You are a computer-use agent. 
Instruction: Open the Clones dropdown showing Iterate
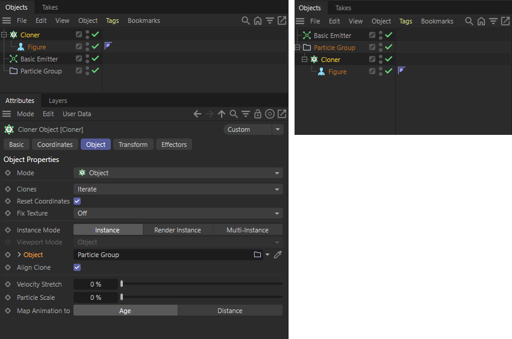click(x=178, y=189)
